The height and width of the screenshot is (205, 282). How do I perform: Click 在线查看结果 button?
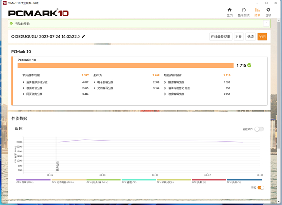click(220, 37)
